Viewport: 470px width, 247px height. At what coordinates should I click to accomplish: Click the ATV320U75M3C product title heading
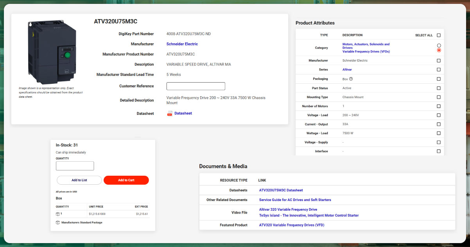pyautogui.click(x=116, y=21)
